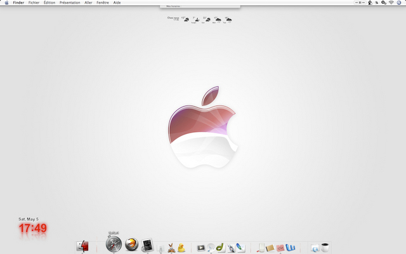
Task: Open the QuickTime folder icon in dock
Action: 315,248
